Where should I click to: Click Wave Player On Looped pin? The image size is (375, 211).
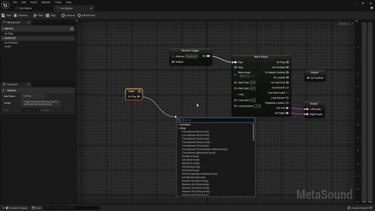[287, 77]
